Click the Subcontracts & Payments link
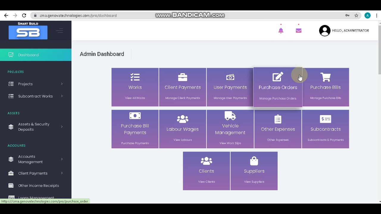Viewport: 381px width, 214px height. (325, 140)
